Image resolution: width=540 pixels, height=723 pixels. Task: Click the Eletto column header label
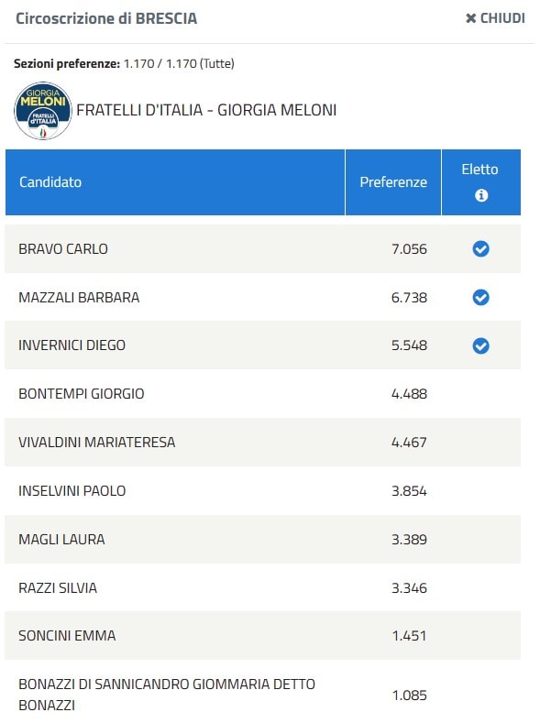479,170
